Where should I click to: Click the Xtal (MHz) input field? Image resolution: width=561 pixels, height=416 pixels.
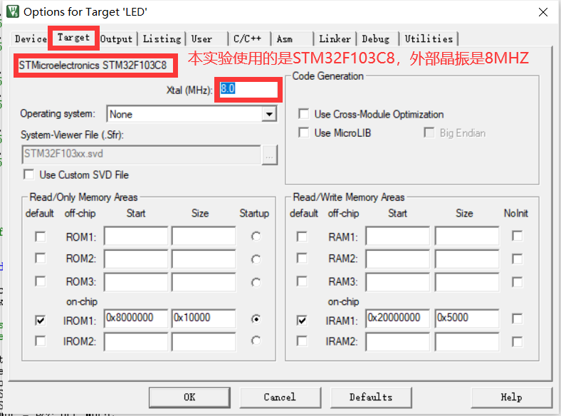(248, 89)
